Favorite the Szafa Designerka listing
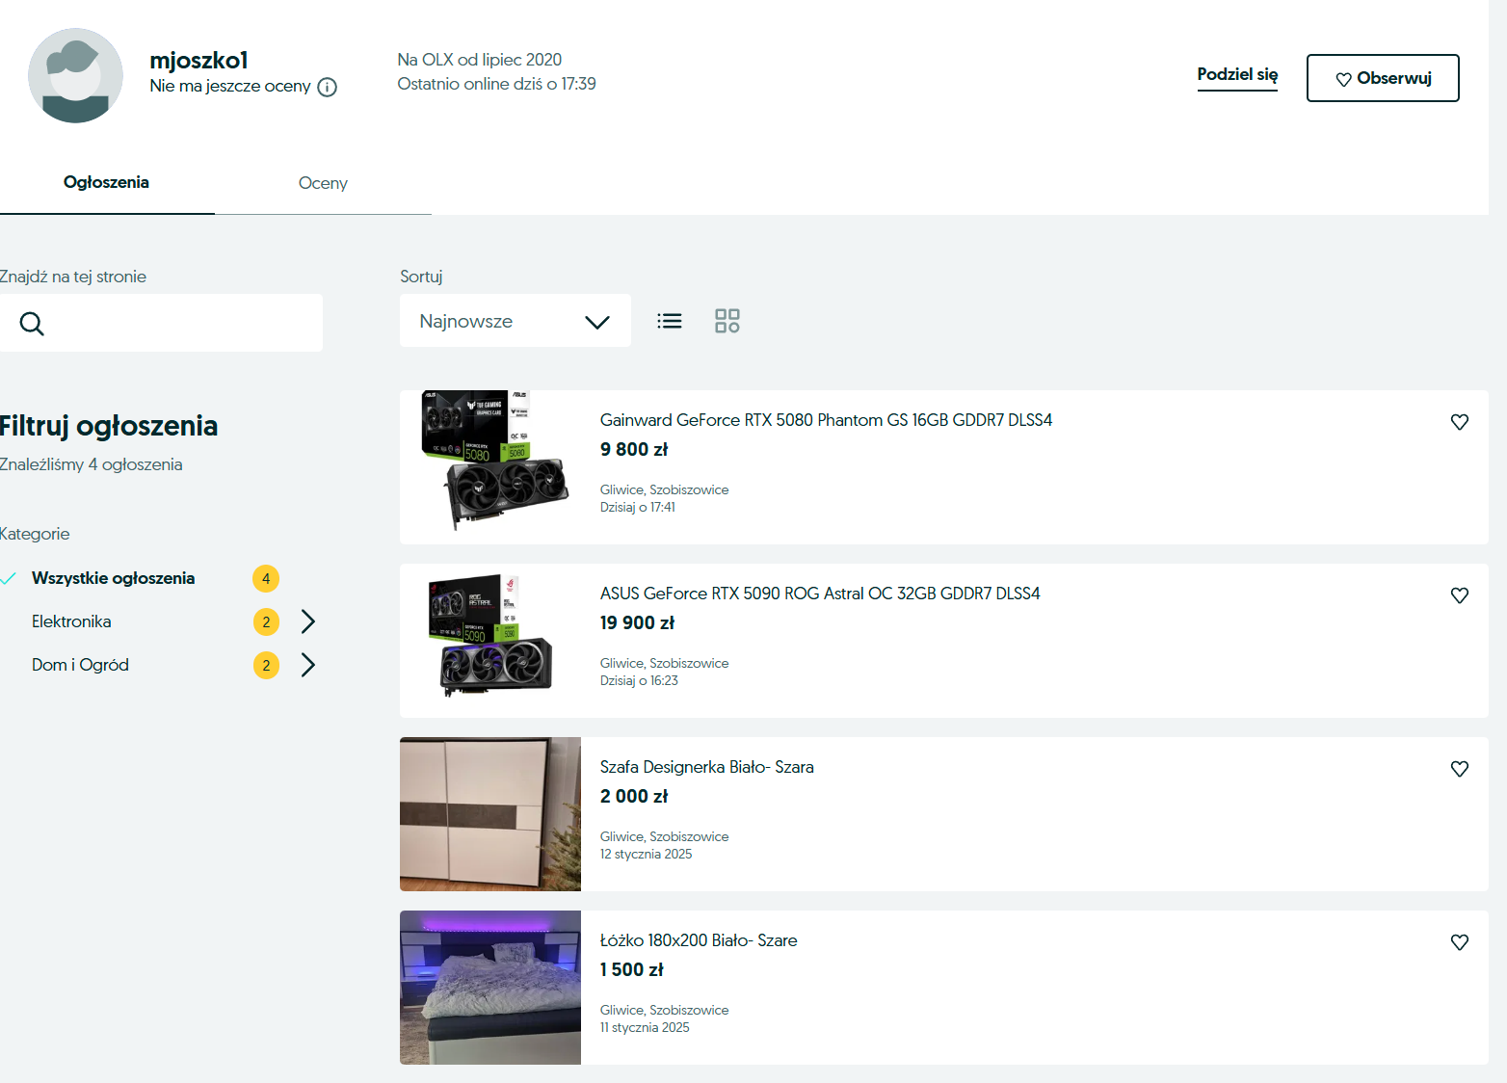The width and height of the screenshot is (1507, 1083). pos(1459,769)
